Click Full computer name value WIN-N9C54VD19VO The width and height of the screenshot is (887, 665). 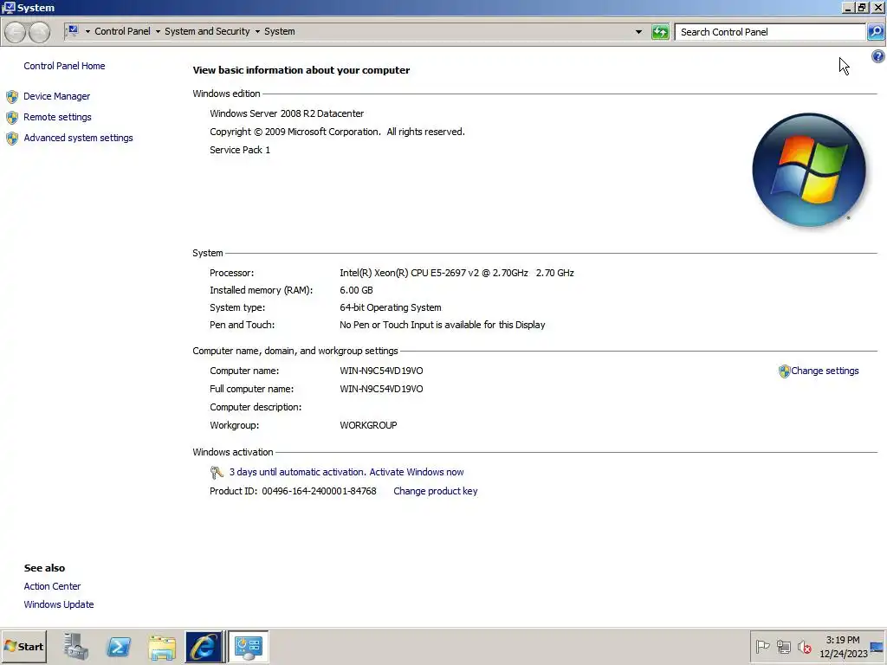click(381, 389)
